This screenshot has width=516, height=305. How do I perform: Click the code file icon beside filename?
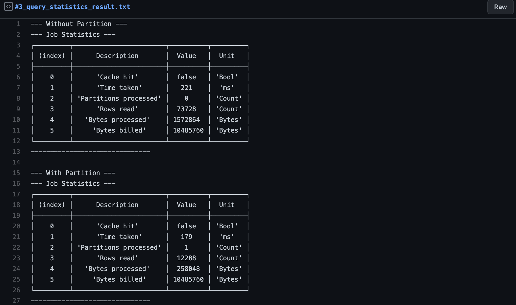tap(9, 6)
